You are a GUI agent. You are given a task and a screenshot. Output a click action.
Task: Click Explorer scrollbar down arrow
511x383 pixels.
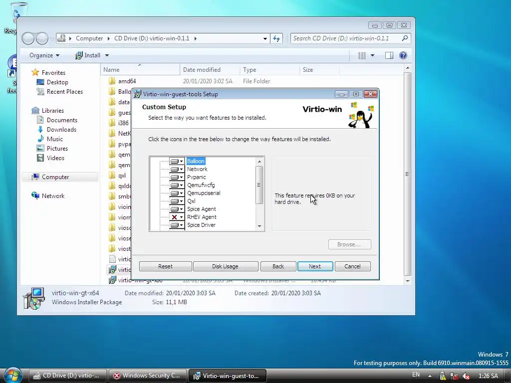pos(407,281)
